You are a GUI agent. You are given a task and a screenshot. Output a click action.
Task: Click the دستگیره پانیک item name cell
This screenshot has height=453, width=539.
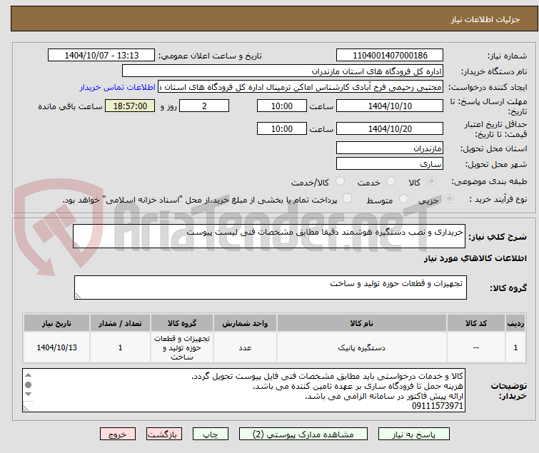click(x=362, y=347)
